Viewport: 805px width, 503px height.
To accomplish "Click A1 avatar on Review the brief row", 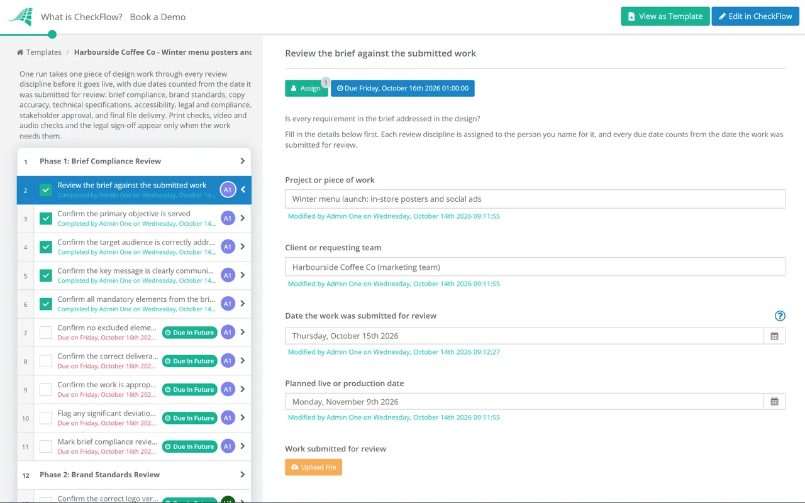I will click(228, 190).
